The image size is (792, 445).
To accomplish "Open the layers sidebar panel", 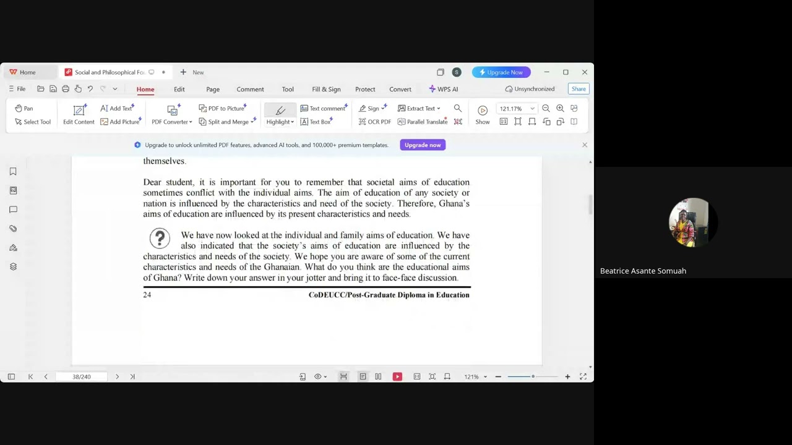I will (13, 267).
